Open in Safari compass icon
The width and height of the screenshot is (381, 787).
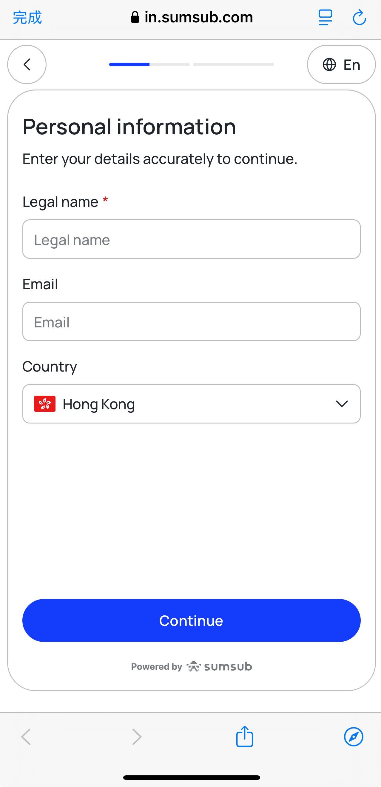[354, 737]
